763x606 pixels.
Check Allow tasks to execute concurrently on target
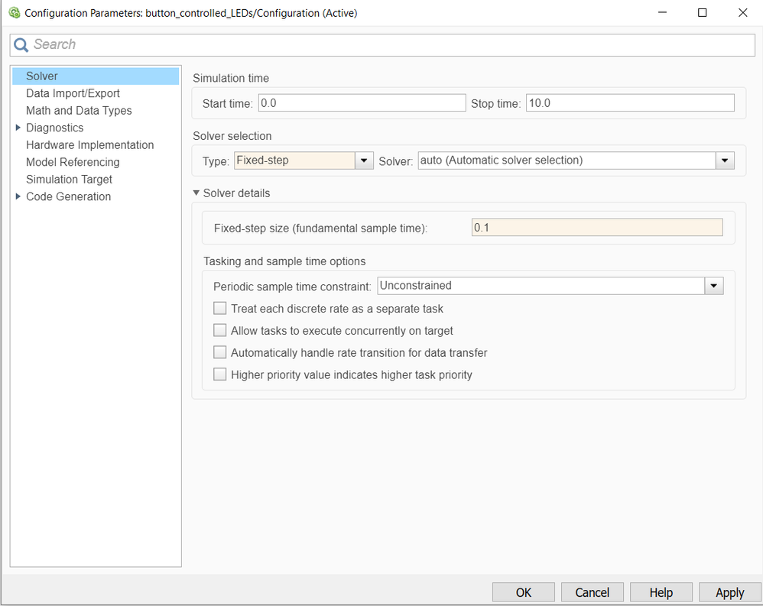coord(220,330)
